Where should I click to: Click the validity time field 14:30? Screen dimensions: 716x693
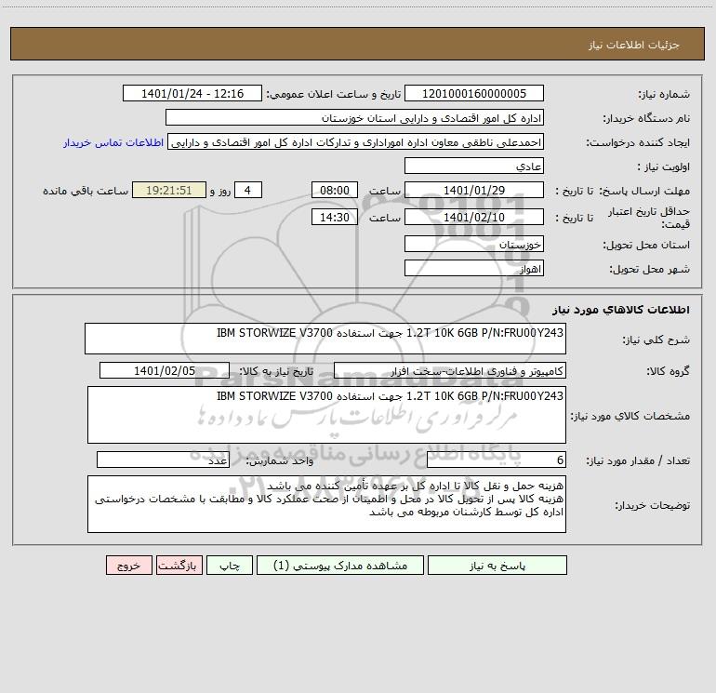point(334,217)
